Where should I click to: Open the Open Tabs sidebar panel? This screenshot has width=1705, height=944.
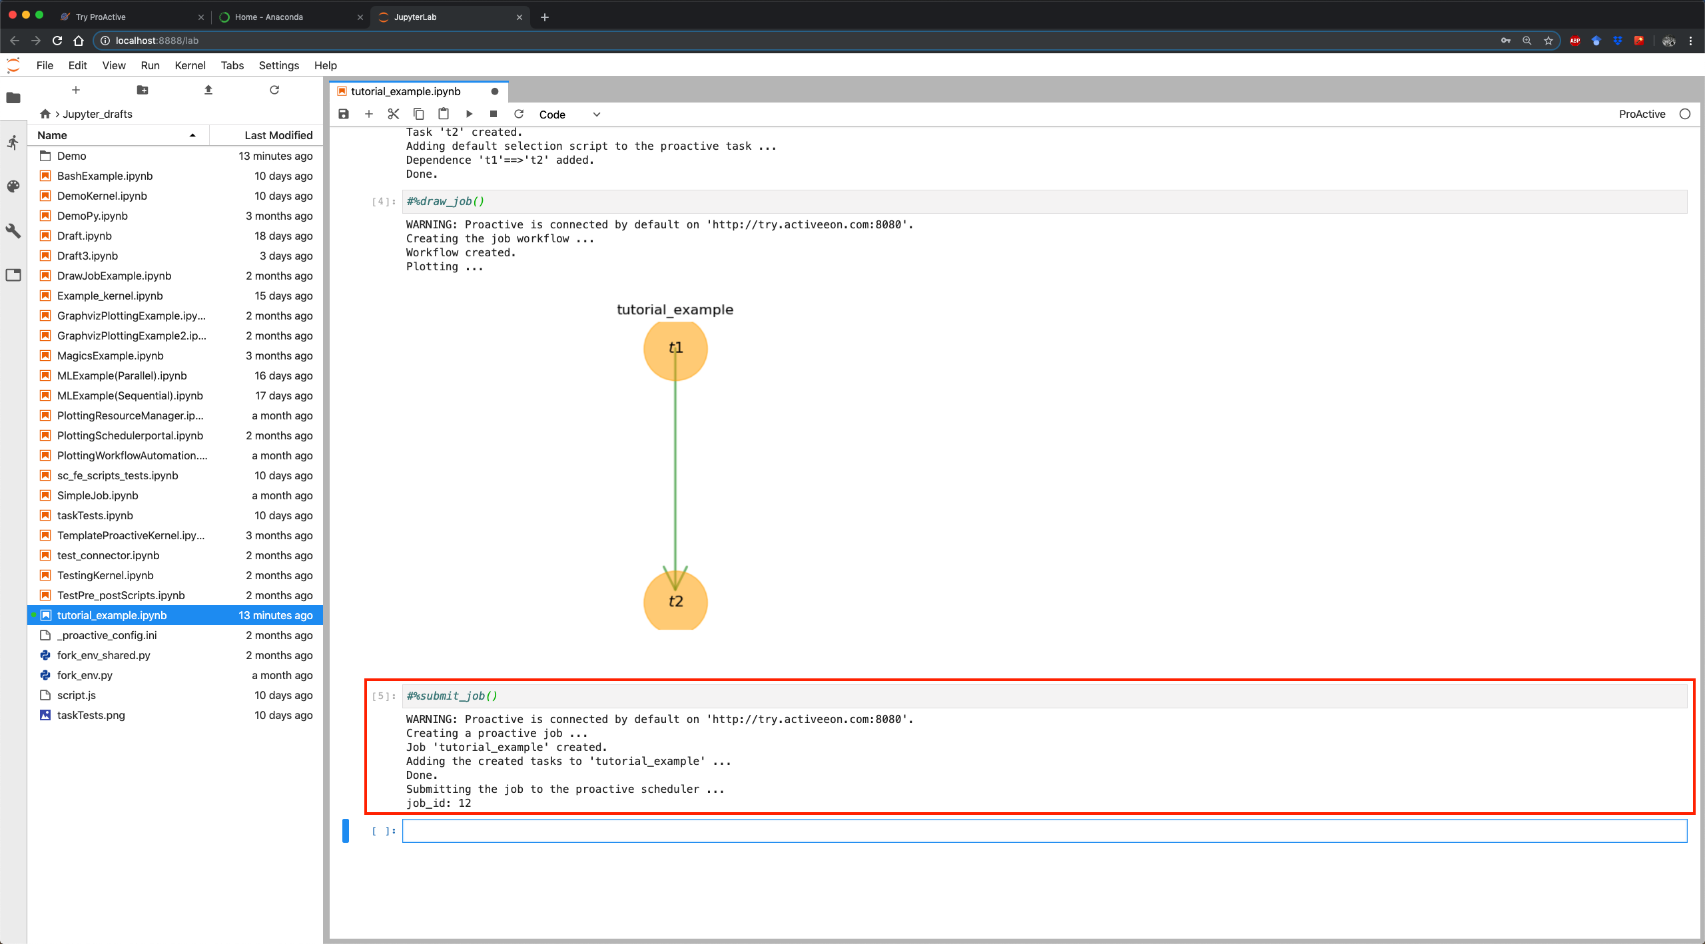13,275
